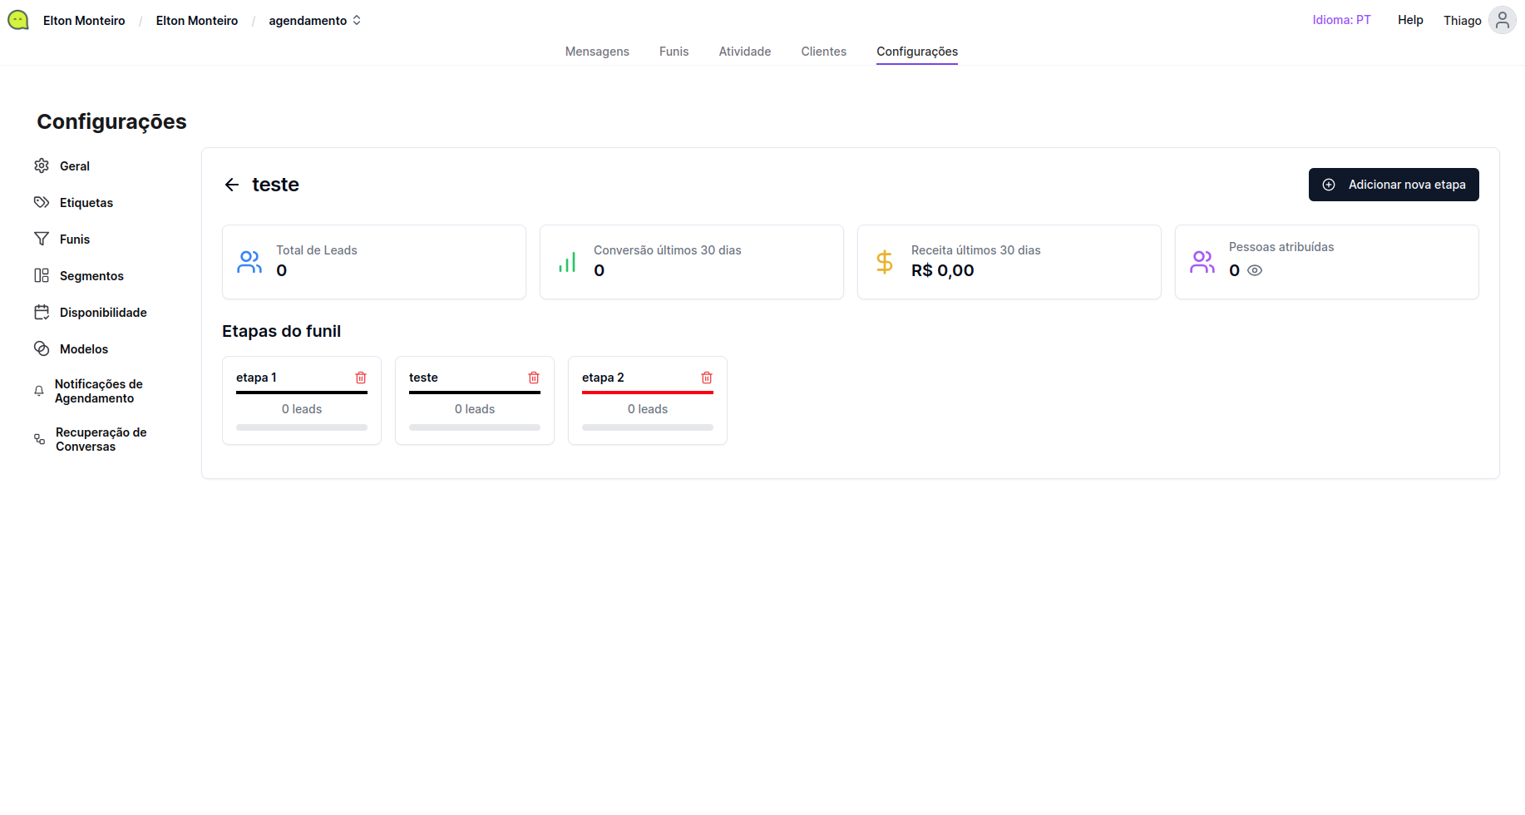Click the Geral gear icon in sidebar
Viewport: 1525px width, 815px height.
(42, 165)
